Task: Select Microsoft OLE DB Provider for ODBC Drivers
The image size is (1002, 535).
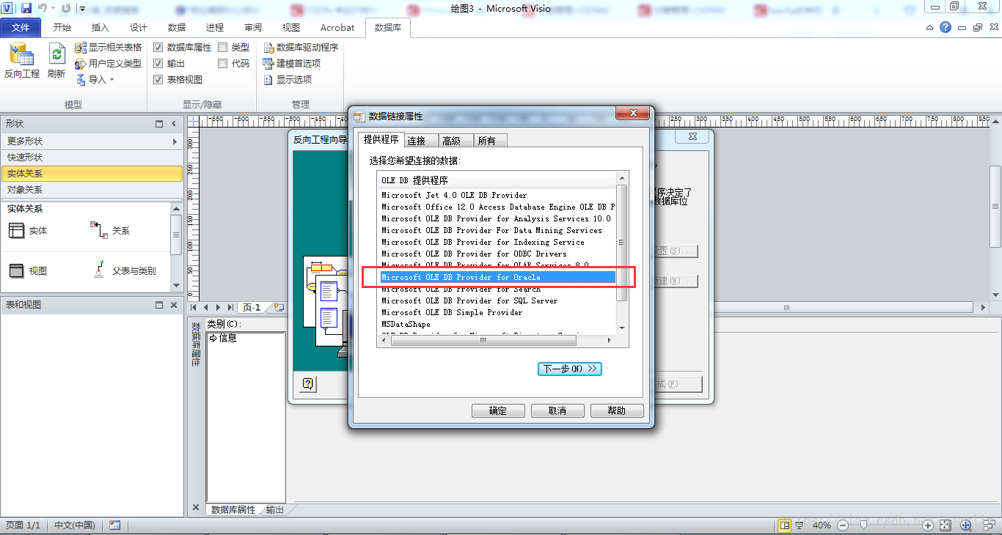Action: click(x=474, y=254)
